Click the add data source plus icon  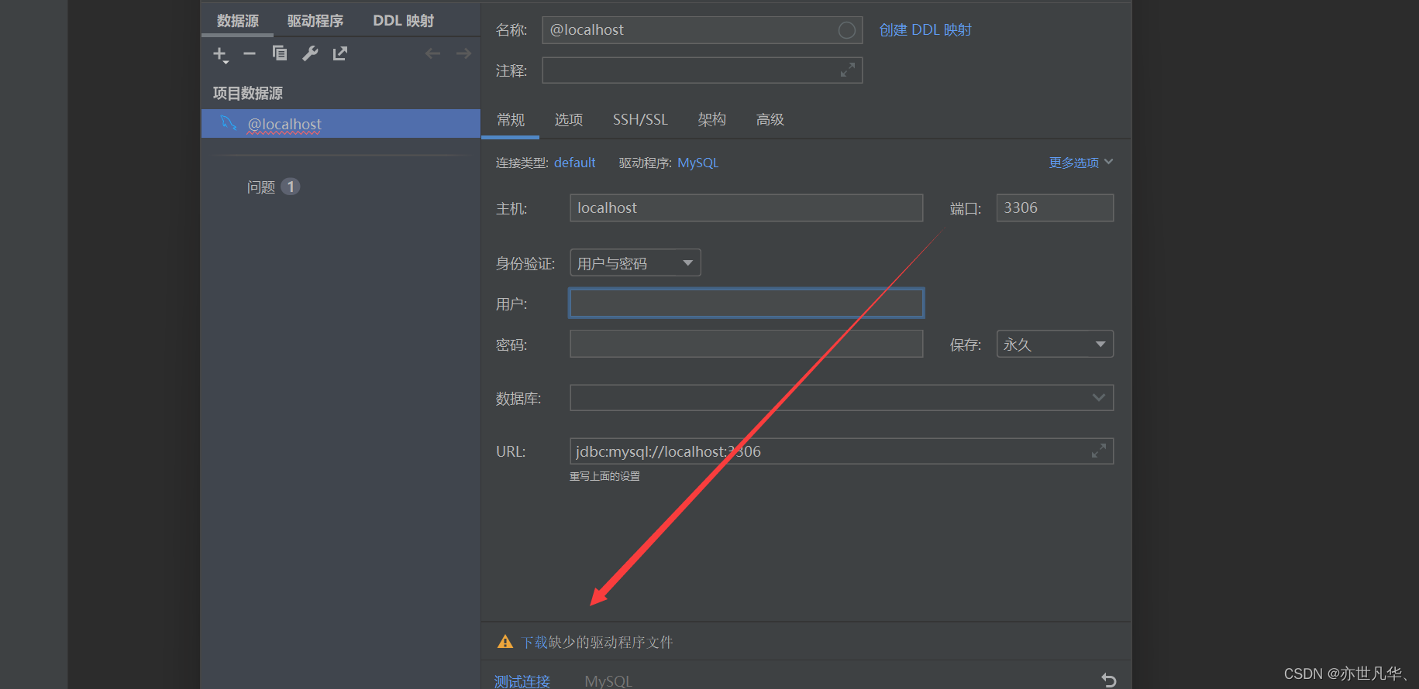click(220, 54)
